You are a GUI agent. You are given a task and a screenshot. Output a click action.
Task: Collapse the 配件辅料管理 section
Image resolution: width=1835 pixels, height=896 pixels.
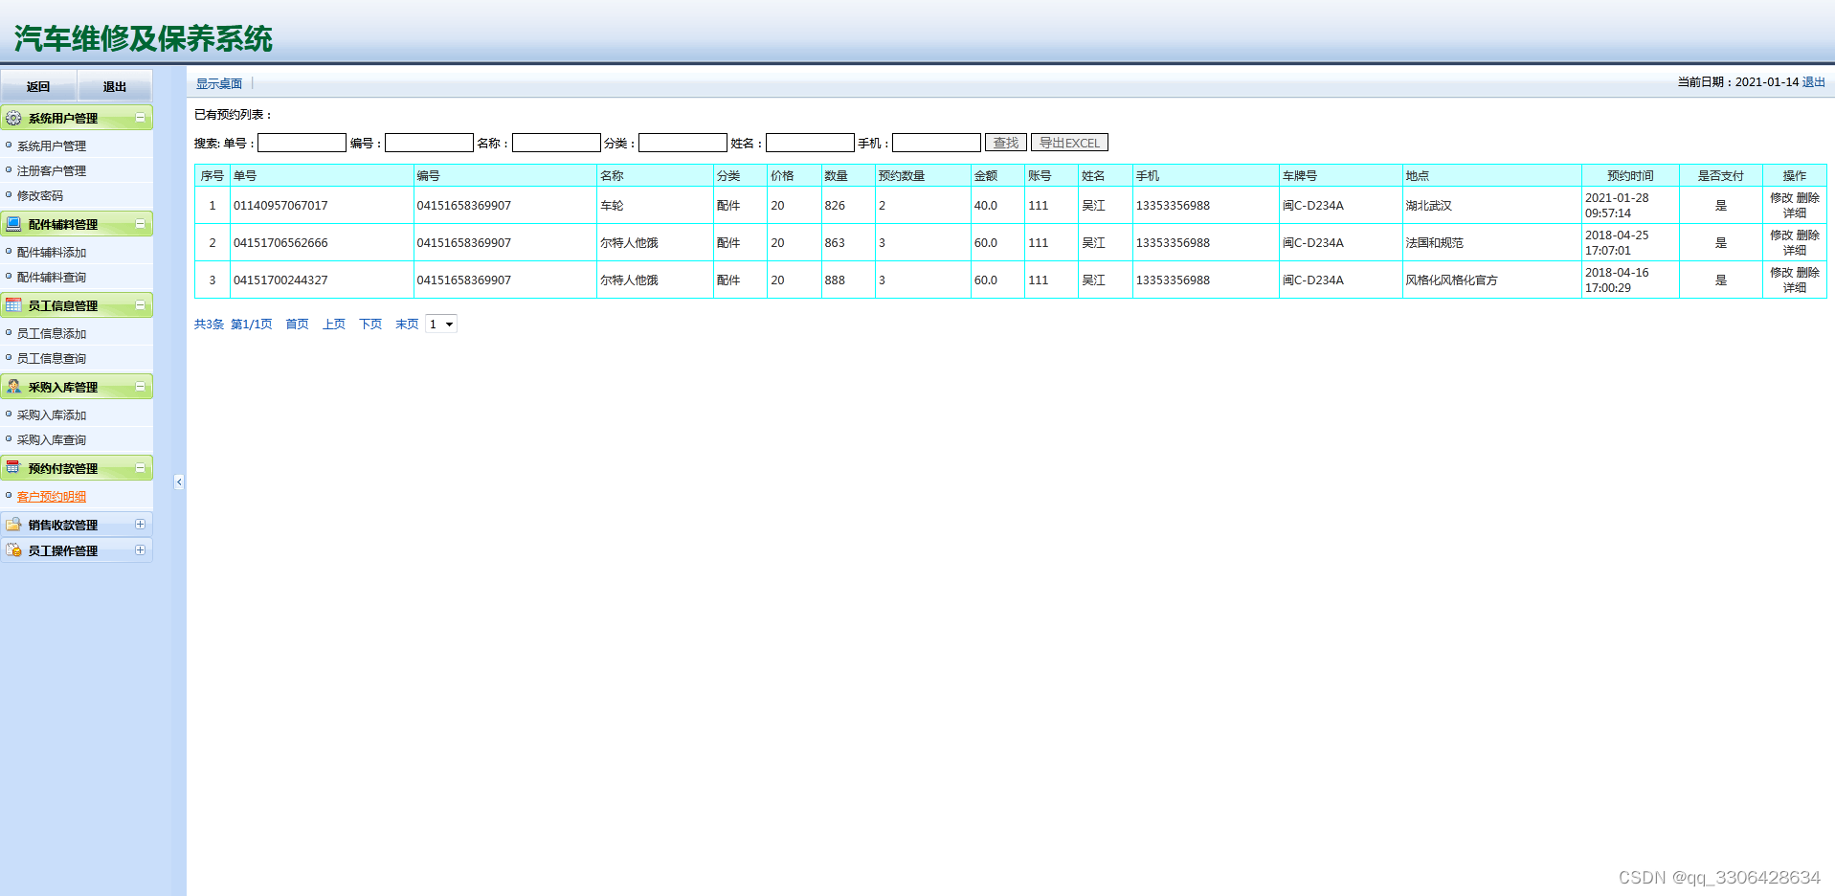point(140,224)
